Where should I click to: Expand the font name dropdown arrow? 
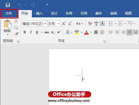pos(45,24)
